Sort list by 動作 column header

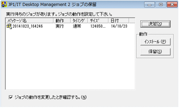[x=62, y=21]
